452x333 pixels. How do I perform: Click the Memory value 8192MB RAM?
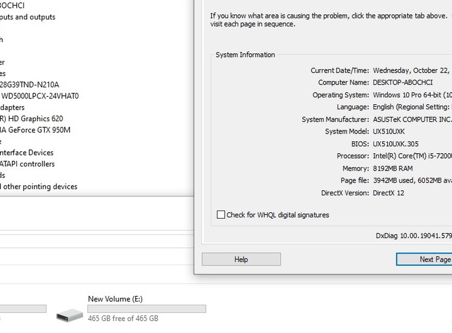393,168
